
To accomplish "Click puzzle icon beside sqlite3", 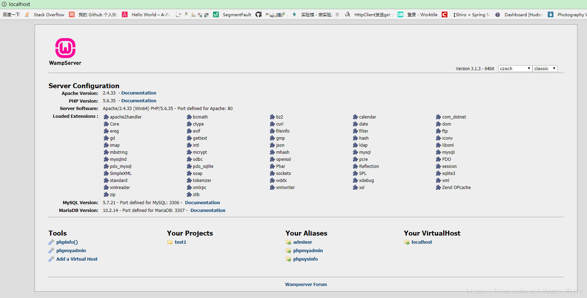I will 438,174.
